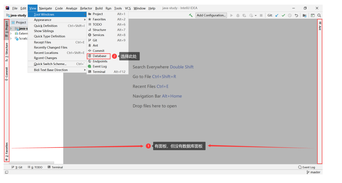Click the Debug bug icon in toolbar
342x183 pixels.
click(238, 15)
